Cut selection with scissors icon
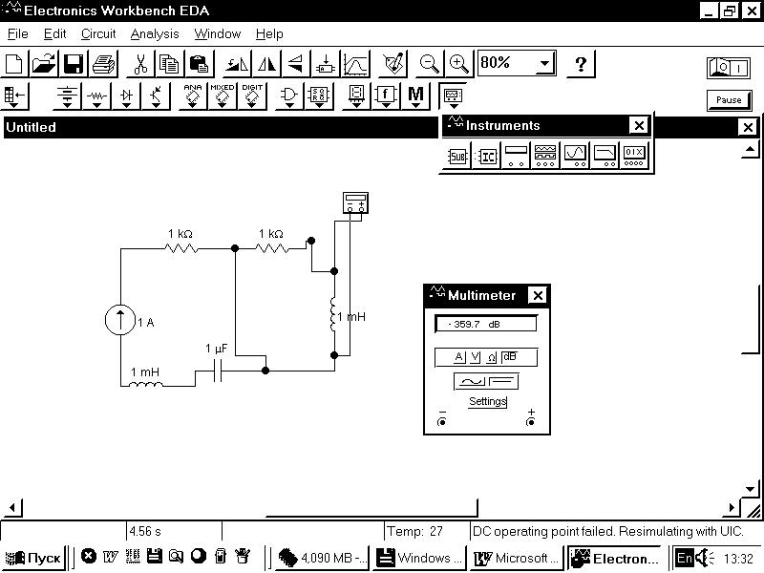The width and height of the screenshot is (764, 573). [140, 64]
